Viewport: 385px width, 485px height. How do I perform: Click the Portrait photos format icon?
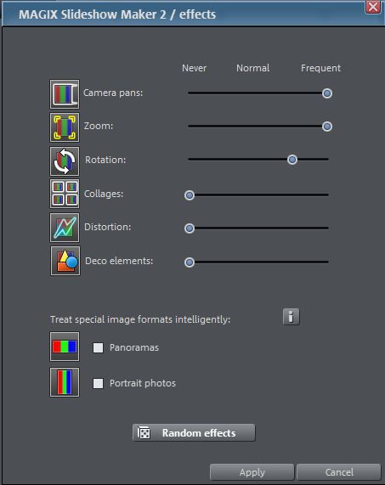(65, 382)
